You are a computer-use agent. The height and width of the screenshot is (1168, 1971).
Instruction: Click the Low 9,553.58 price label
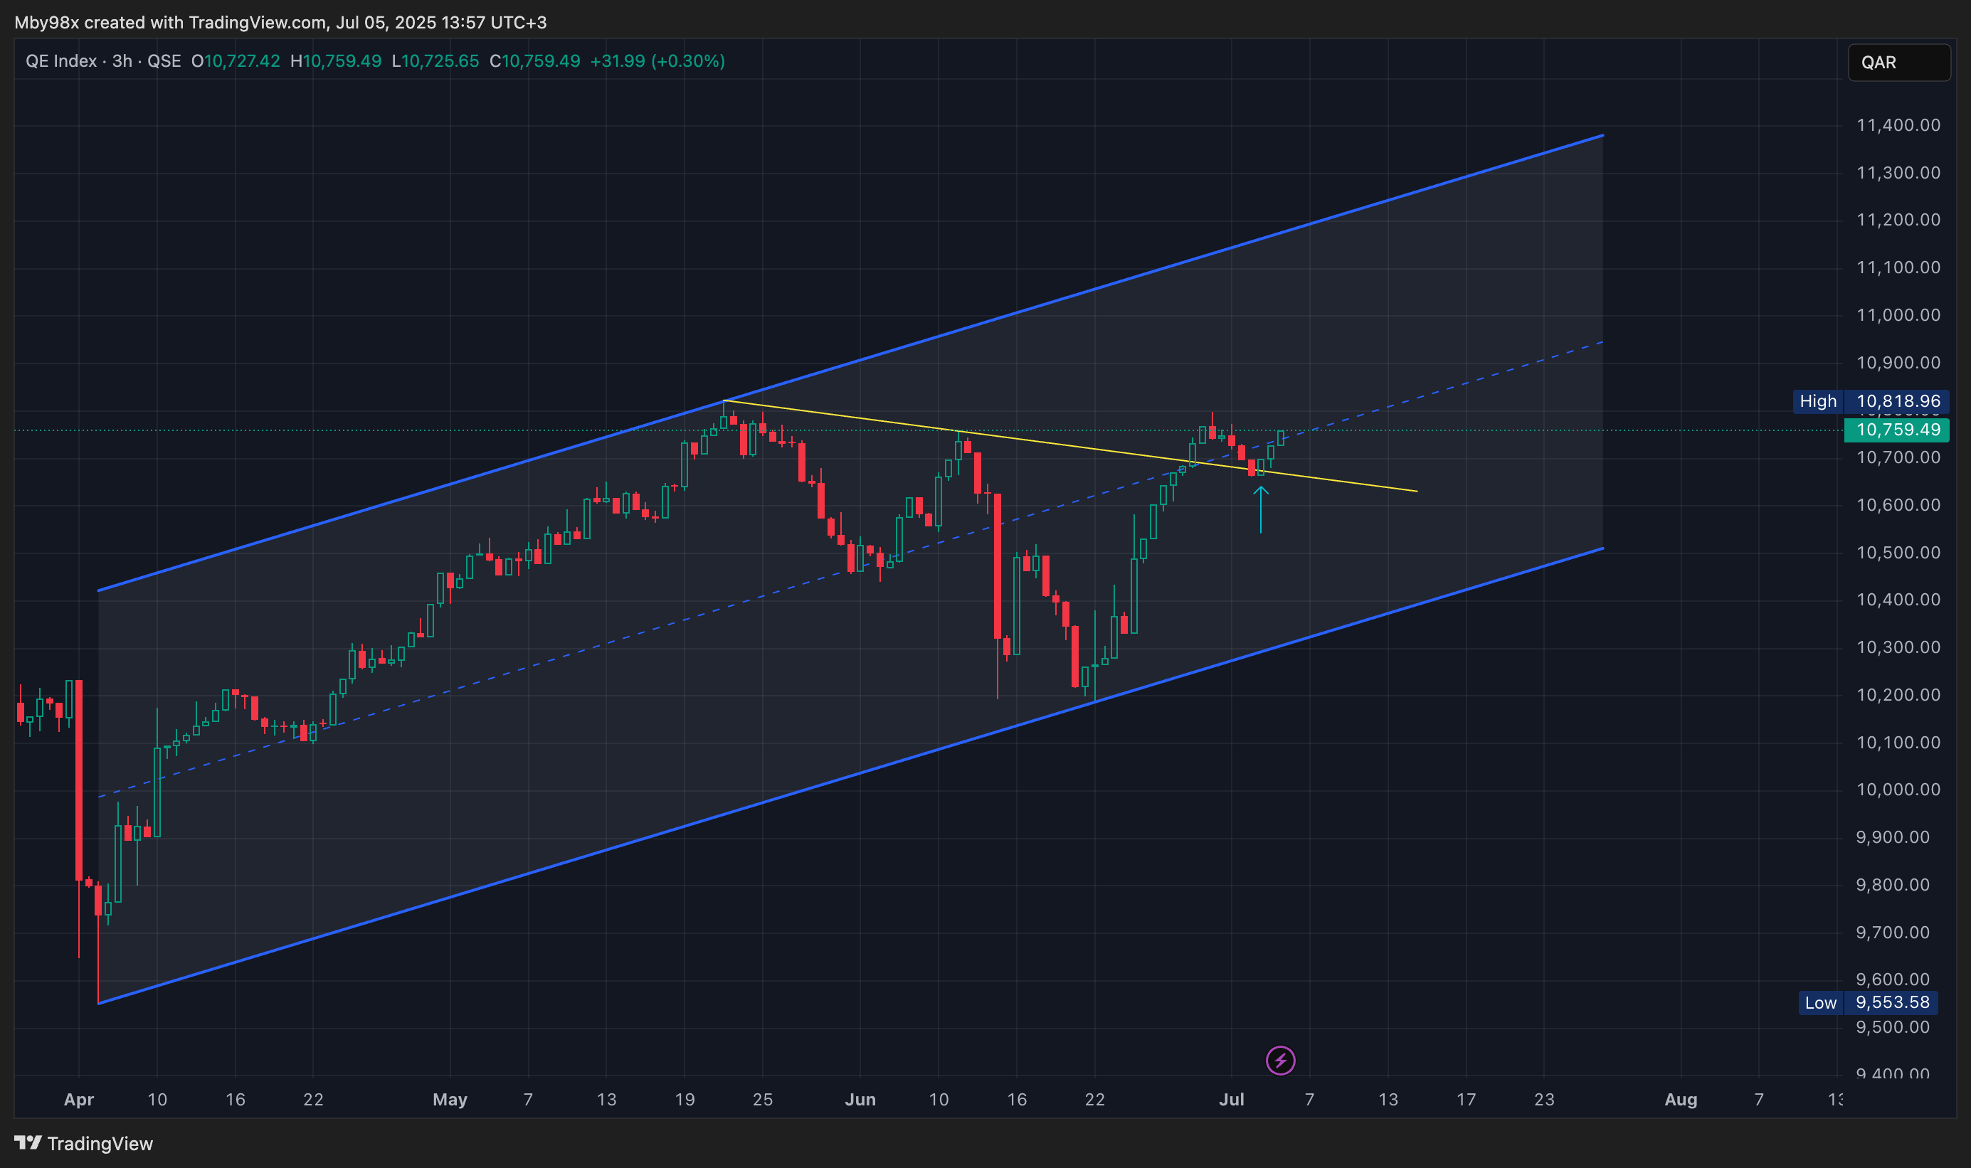click(x=1868, y=1003)
